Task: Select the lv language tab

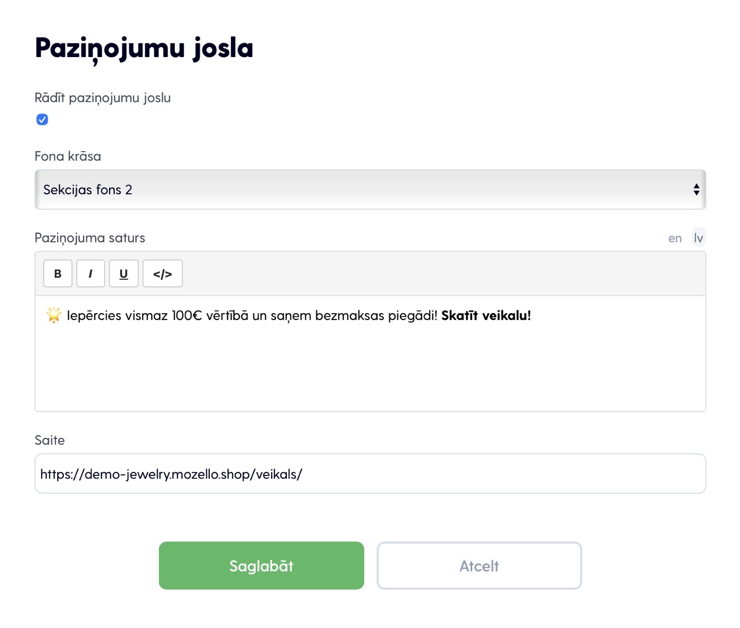Action: (x=698, y=238)
